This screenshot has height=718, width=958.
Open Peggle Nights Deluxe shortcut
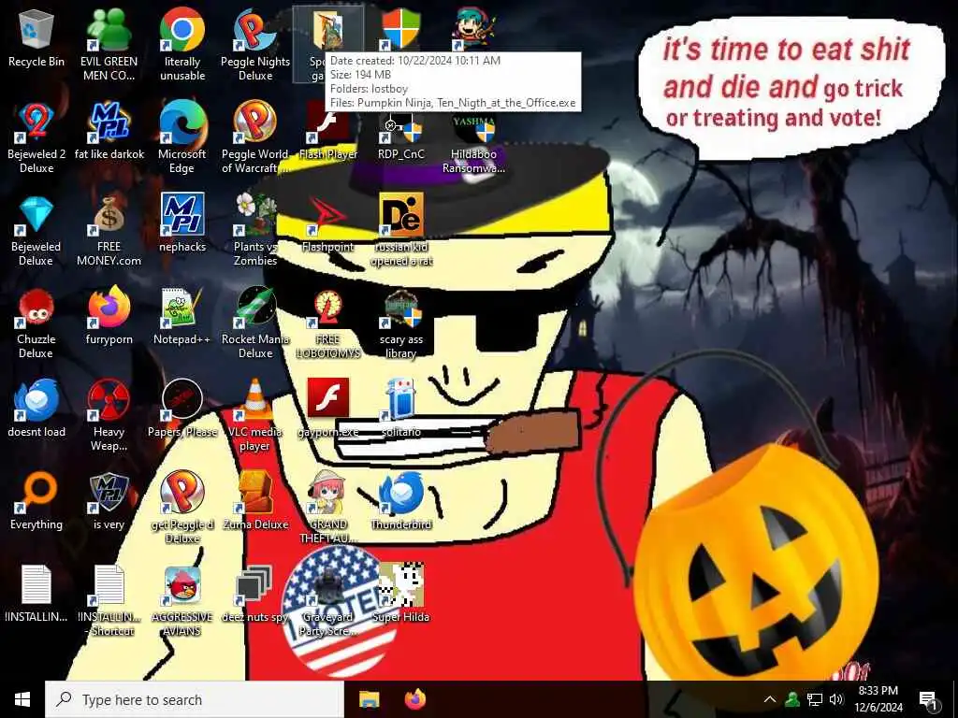255,43
